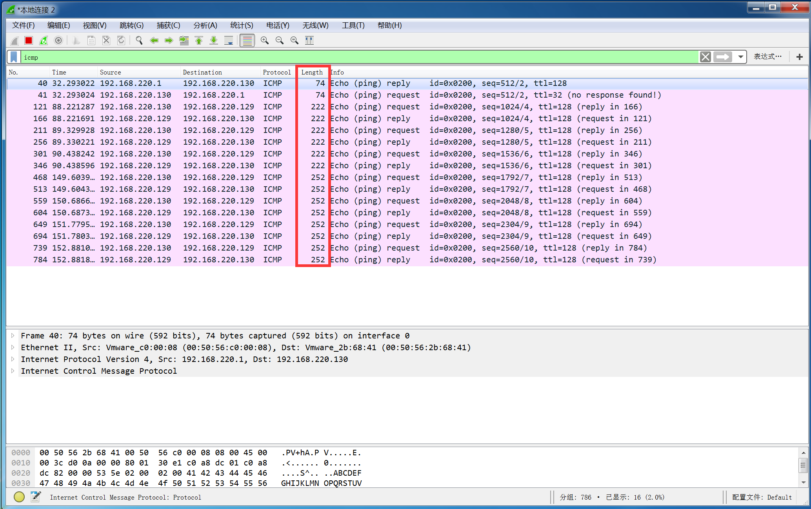Zoom in the packet text
Screen dimensions: 811x509
click(265, 40)
